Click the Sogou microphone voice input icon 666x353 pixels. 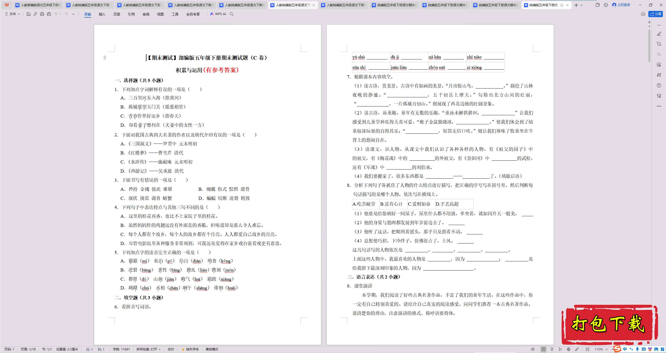[637, 349]
